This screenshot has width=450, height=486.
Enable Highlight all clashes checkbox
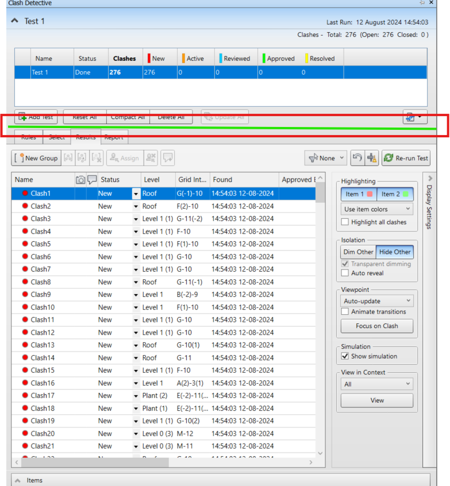(x=345, y=222)
